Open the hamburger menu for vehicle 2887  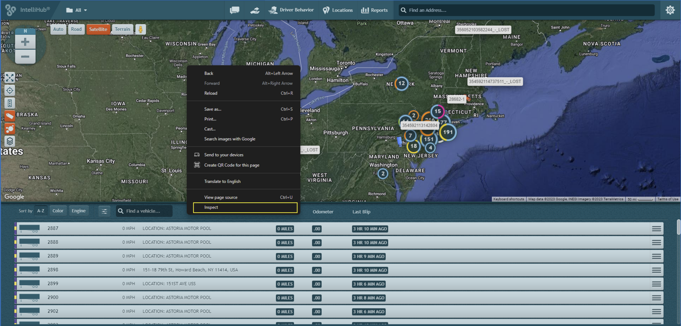click(x=657, y=229)
